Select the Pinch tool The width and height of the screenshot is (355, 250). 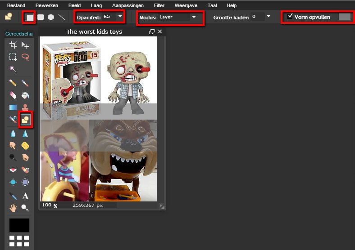pos(25,182)
